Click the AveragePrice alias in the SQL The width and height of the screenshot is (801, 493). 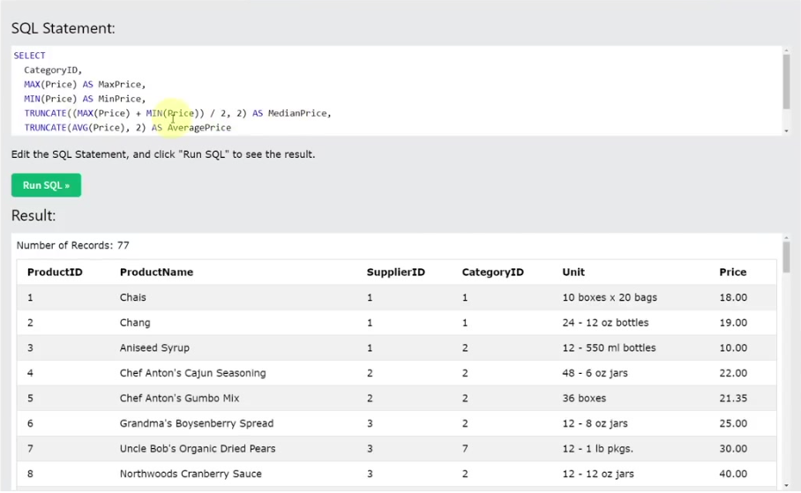[199, 127]
